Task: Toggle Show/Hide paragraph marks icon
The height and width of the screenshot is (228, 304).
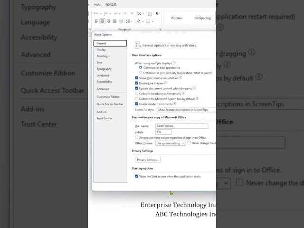Action: [x=157, y=14]
